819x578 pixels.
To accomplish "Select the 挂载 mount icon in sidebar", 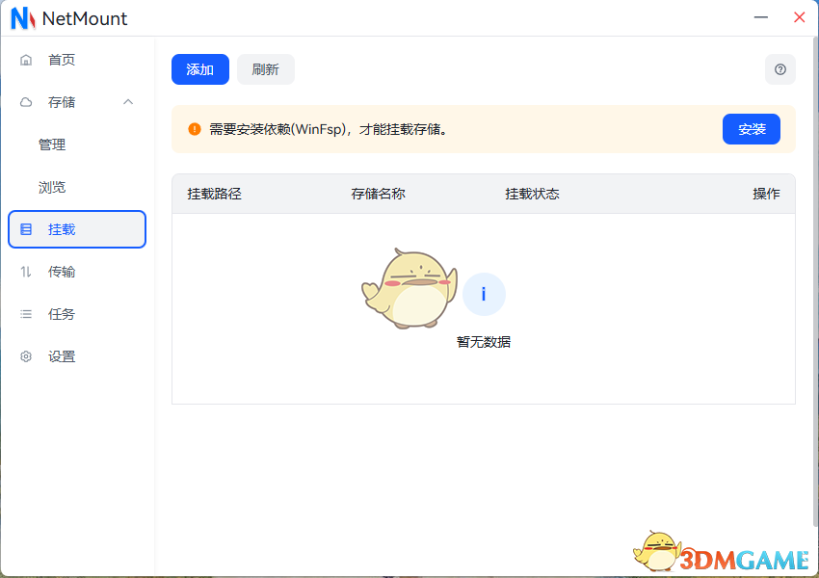I will pos(26,229).
